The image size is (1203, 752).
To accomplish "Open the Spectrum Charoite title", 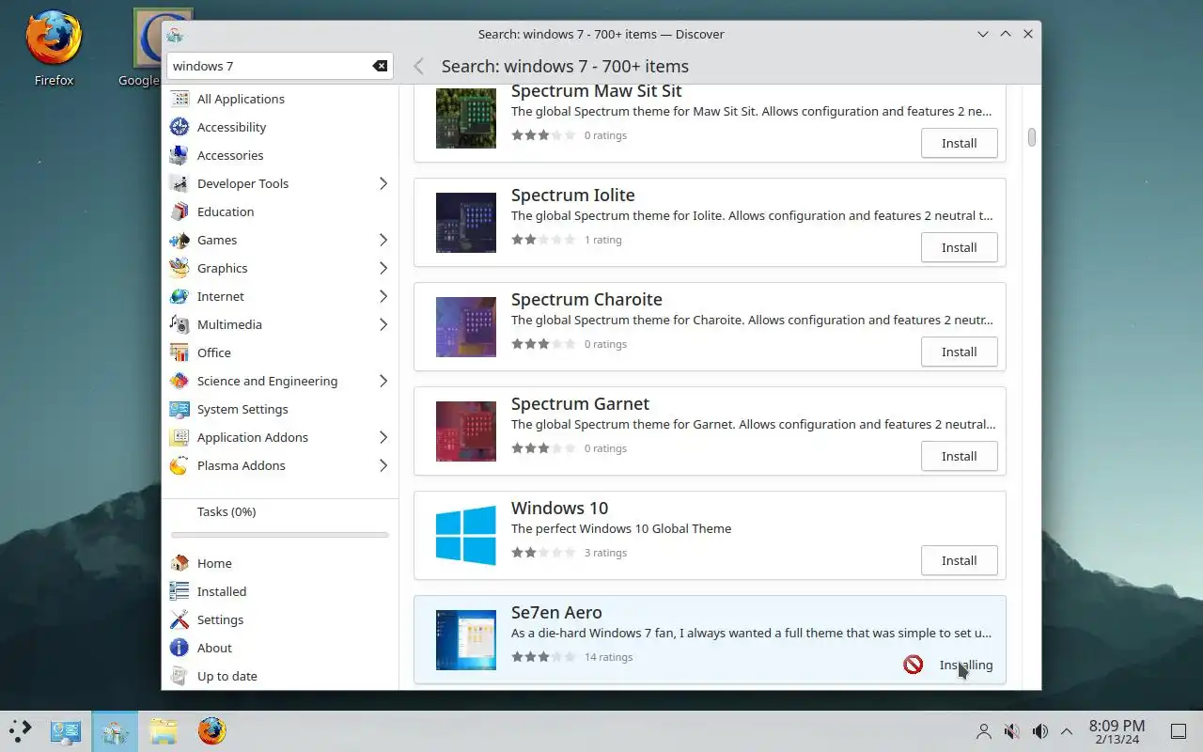I will pos(586,299).
